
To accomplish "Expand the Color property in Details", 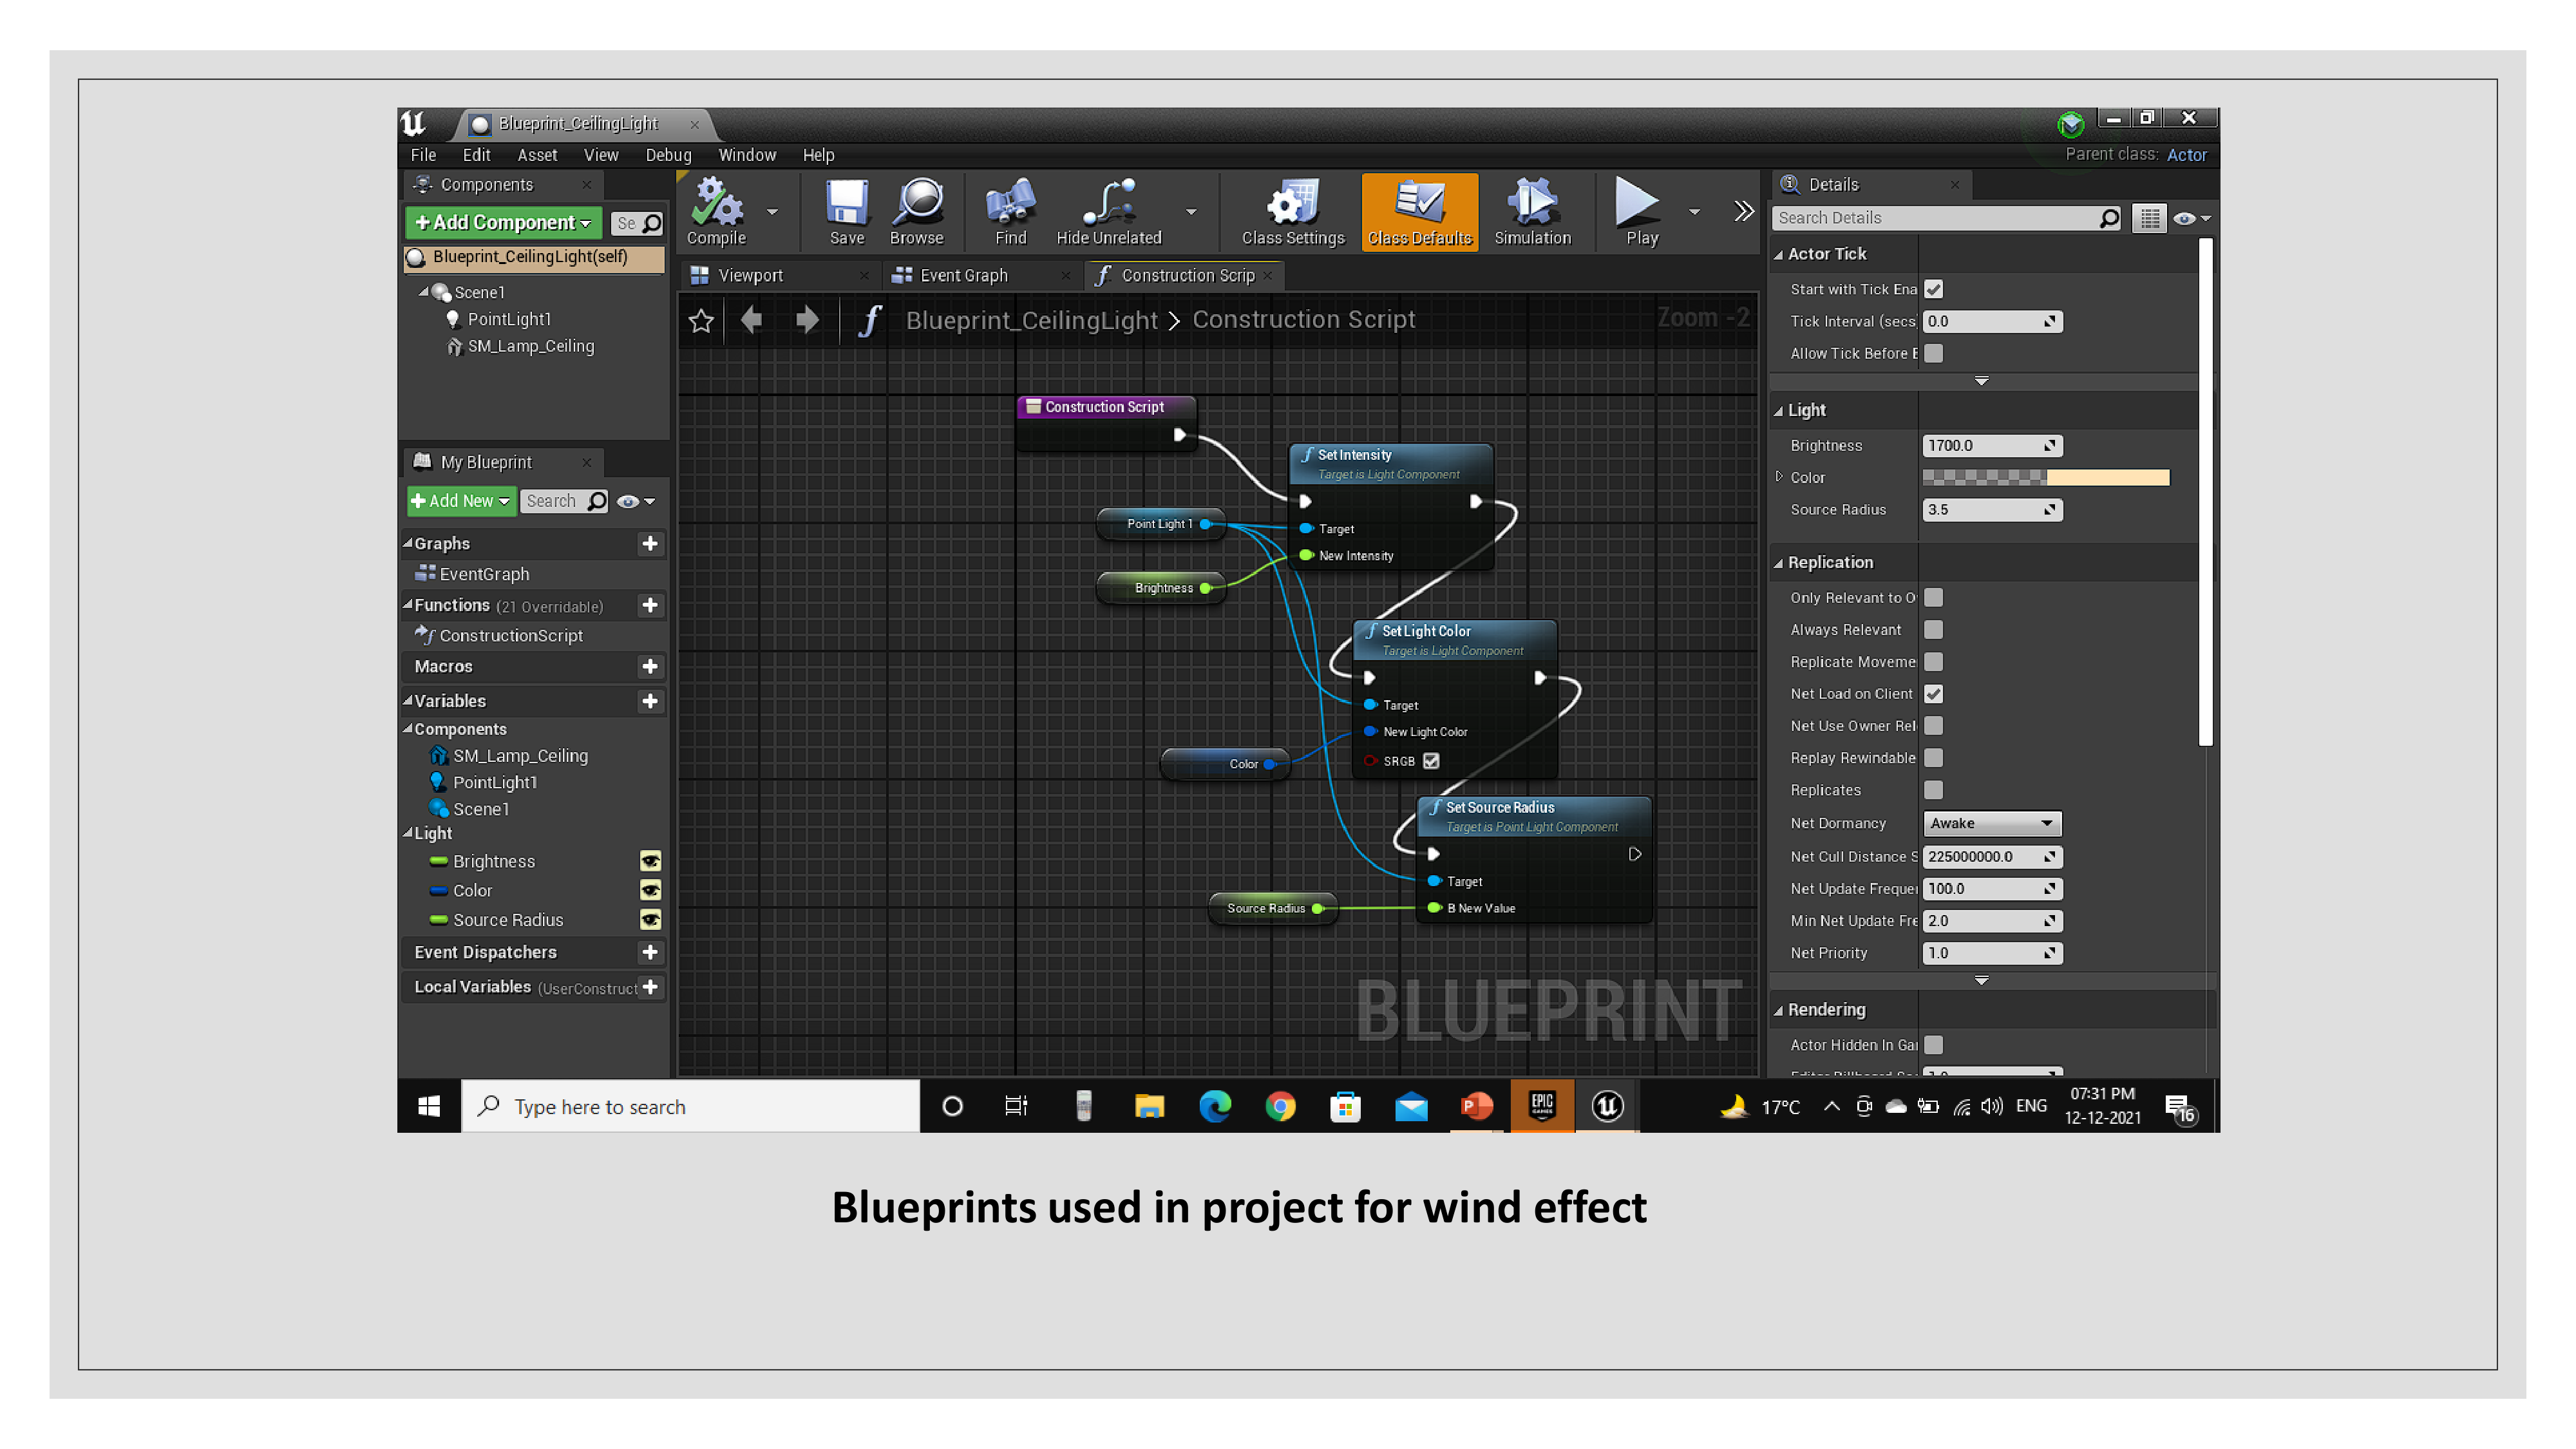I will click(1779, 477).
